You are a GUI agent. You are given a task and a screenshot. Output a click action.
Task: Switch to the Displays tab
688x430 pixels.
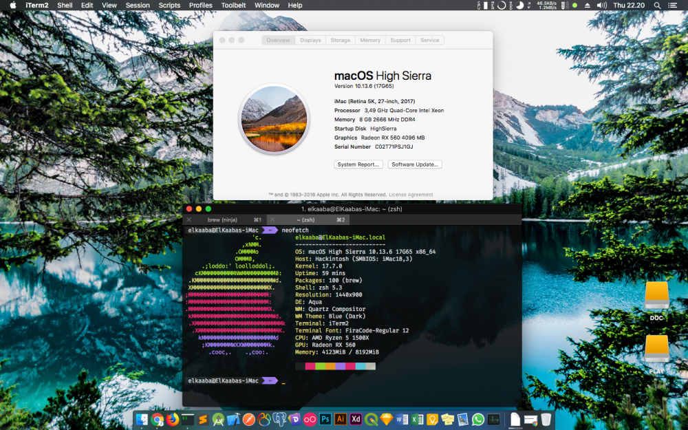tap(310, 40)
